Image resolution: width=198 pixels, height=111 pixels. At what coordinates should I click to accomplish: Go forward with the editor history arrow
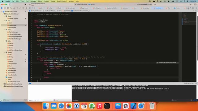click(35, 8)
